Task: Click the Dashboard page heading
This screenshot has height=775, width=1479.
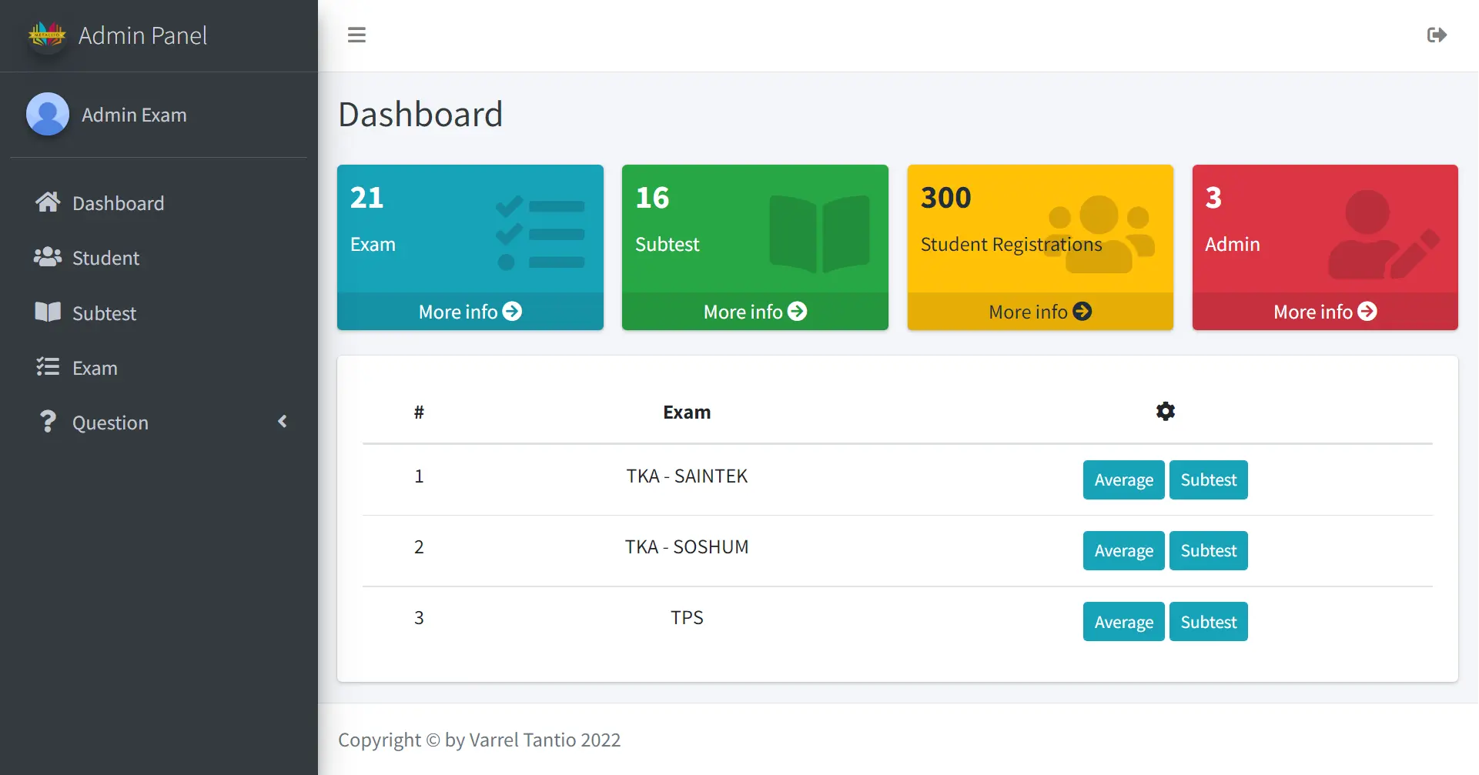Action: click(420, 115)
